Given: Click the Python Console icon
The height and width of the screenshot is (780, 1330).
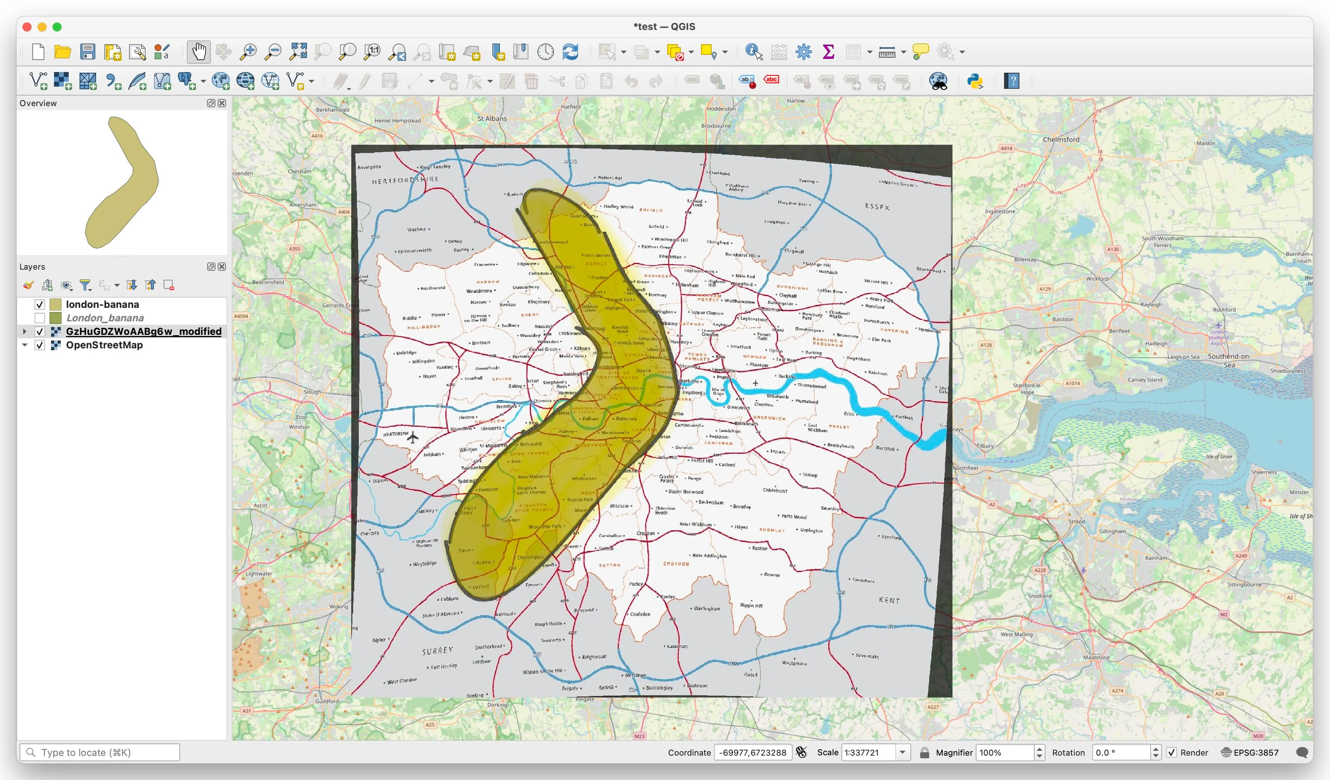Looking at the screenshot, I should pyautogui.click(x=974, y=81).
